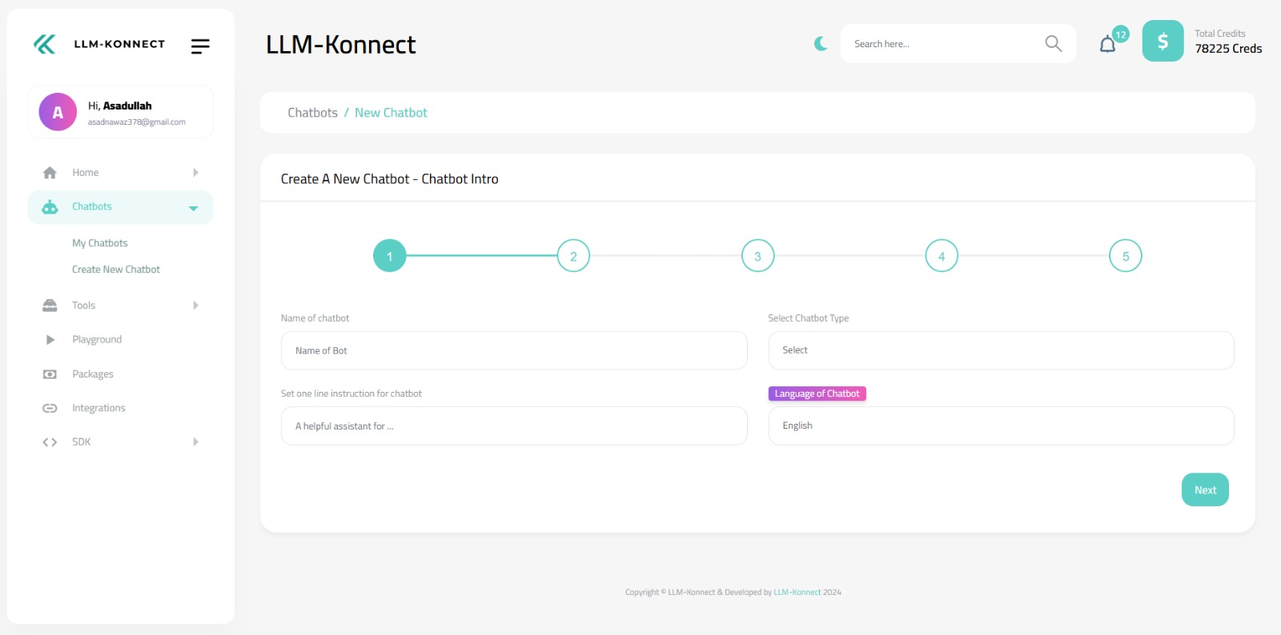Toggle the hamburger sidebar menu
This screenshot has width=1281, height=635.
[200, 46]
